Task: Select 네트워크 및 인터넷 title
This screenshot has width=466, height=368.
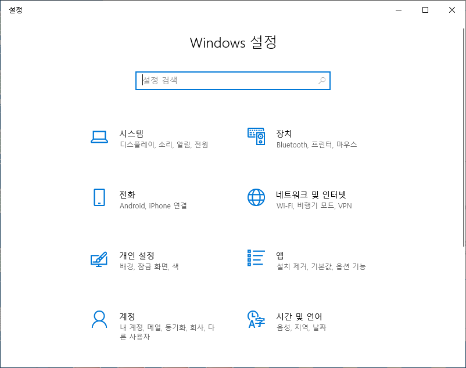Action: (311, 194)
